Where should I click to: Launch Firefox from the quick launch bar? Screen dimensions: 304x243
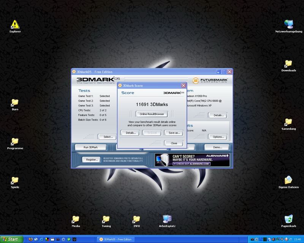tap(31, 239)
